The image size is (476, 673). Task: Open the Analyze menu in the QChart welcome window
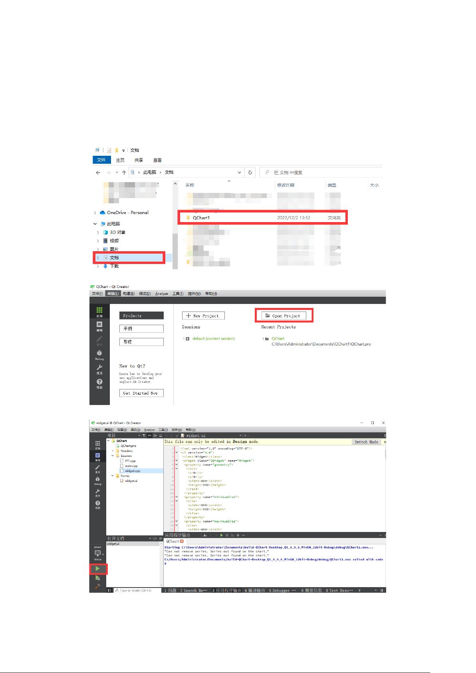pos(162,294)
